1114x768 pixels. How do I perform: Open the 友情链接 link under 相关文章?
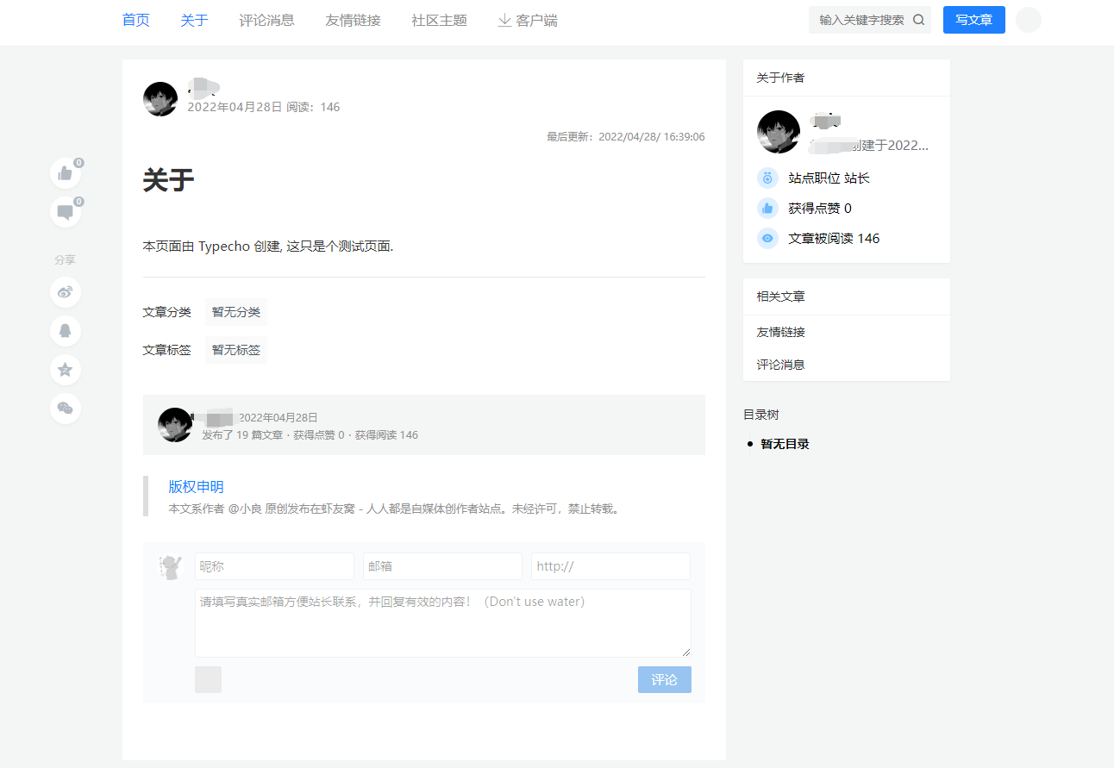coord(779,331)
